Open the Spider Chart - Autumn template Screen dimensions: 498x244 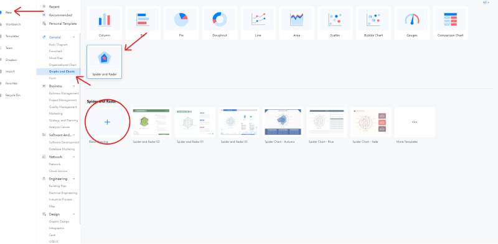[283, 122]
